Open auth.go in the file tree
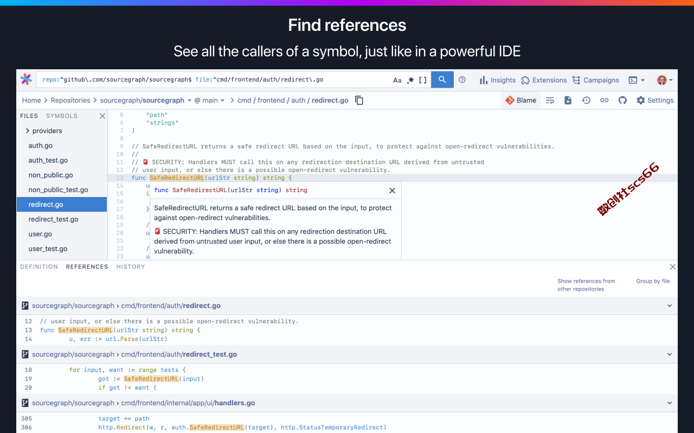The height and width of the screenshot is (433, 694). [x=41, y=146]
